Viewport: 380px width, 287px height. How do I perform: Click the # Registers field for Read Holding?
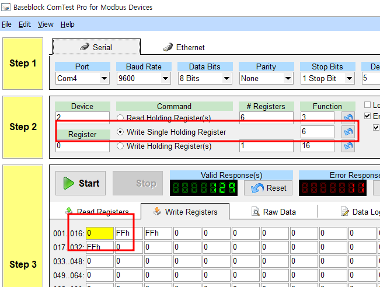point(266,118)
